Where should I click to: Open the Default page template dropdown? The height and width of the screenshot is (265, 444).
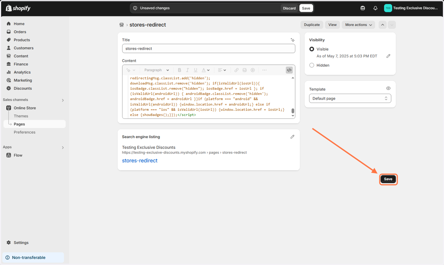[x=350, y=98]
